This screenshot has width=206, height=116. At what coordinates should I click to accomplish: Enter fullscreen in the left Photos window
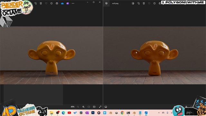coord(100,107)
